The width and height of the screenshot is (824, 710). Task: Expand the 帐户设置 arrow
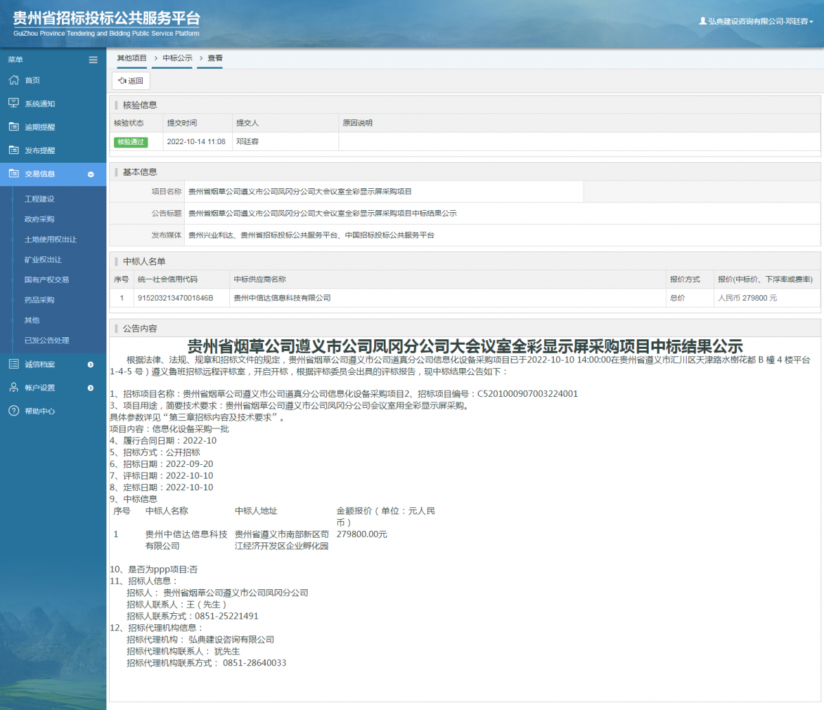click(91, 388)
